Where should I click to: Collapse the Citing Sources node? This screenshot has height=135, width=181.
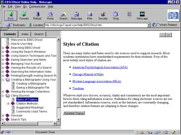tap(3, 96)
